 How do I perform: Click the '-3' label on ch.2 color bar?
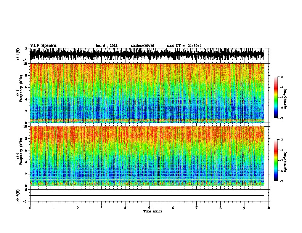coord(281,140)
